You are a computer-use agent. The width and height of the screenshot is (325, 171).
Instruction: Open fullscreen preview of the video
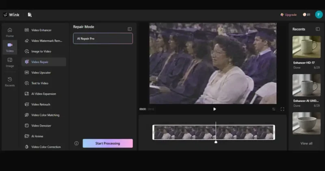[x=282, y=109]
